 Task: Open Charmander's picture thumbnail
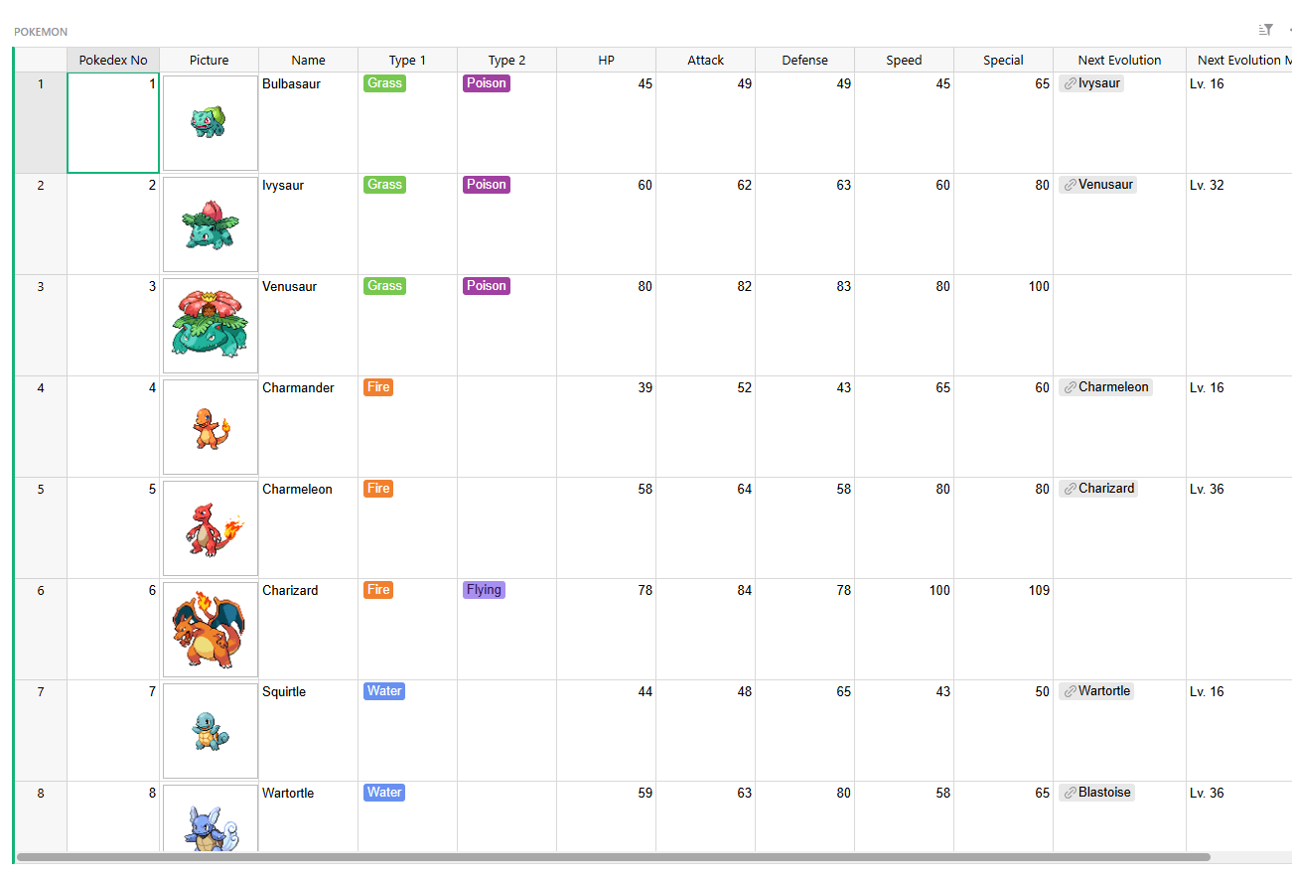[x=211, y=427]
